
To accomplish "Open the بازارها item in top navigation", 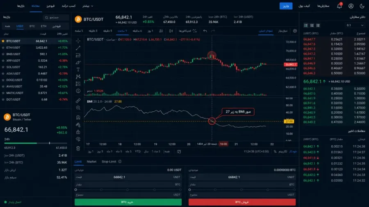I will pyautogui.click(x=21, y=6).
